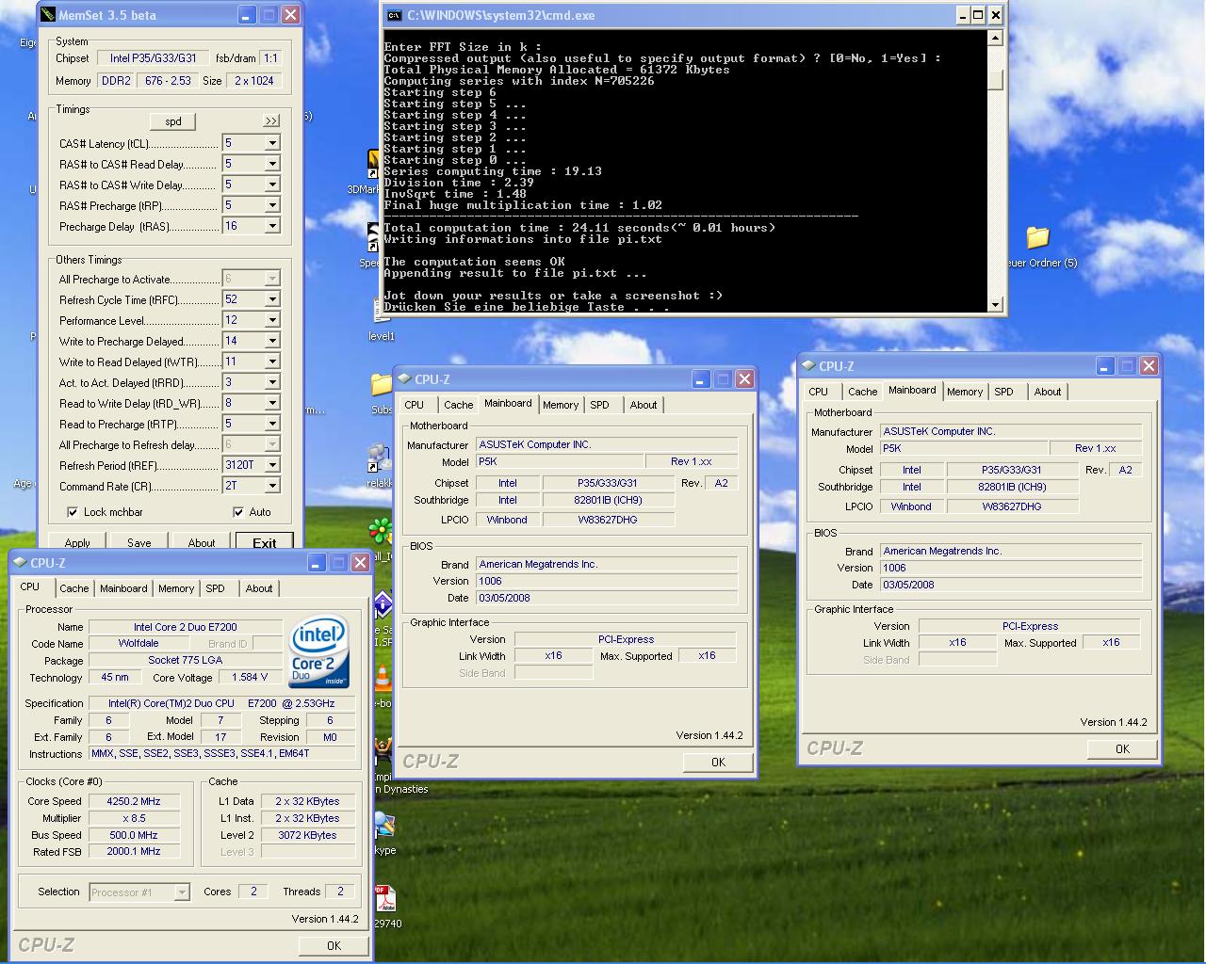The image size is (1206, 964).
Task: Open the RAS# Precharge (tRP) dropdown
Action: 271,205
